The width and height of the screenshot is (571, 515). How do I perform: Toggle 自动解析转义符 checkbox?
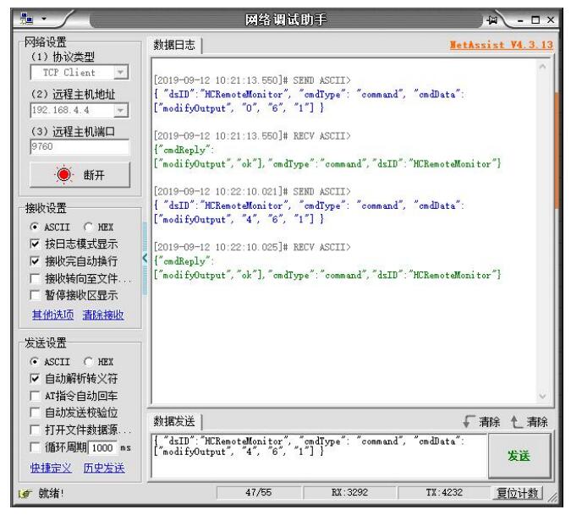tap(35, 379)
